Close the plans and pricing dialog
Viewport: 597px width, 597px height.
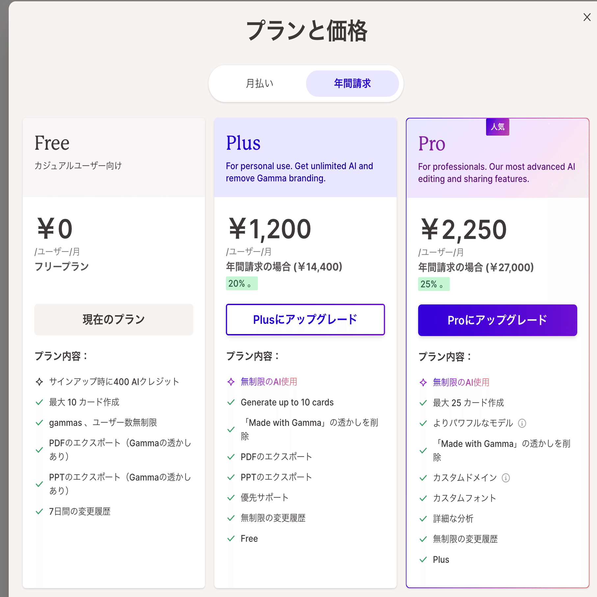coord(587,17)
